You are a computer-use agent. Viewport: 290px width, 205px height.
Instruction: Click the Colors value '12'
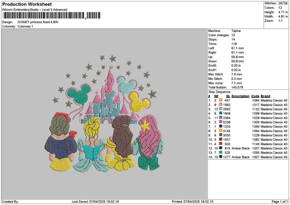pyautogui.click(x=280, y=8)
